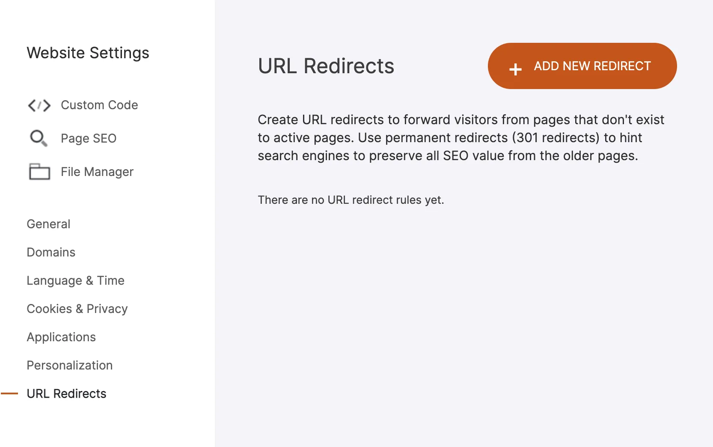Click the Website Settings sidebar heading
Image resolution: width=713 pixels, height=447 pixels.
point(88,53)
